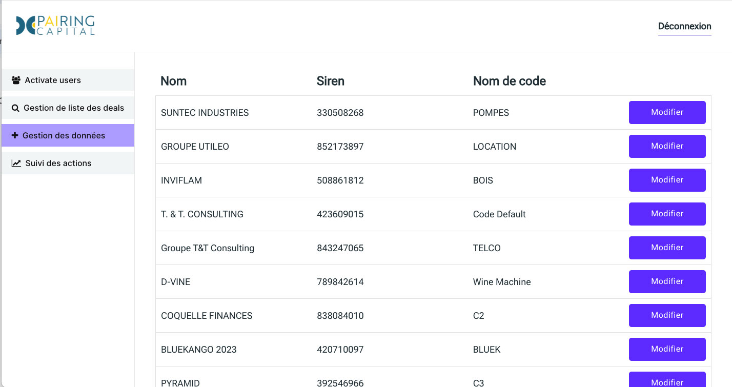Screen dimensions: 732x387
Task: Click the Code Default code name
Action: click(x=499, y=214)
